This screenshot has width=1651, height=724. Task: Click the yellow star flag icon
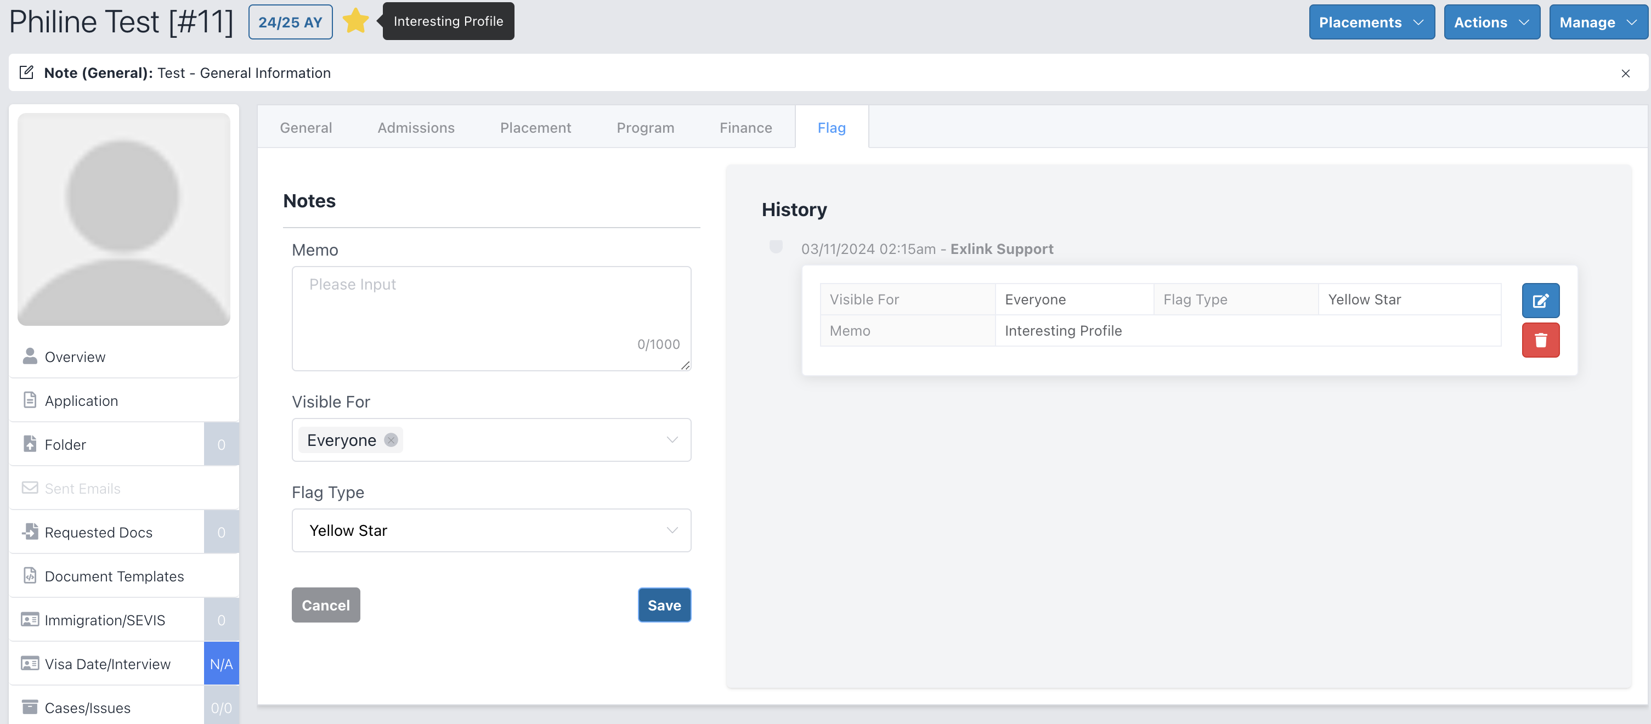click(x=356, y=21)
